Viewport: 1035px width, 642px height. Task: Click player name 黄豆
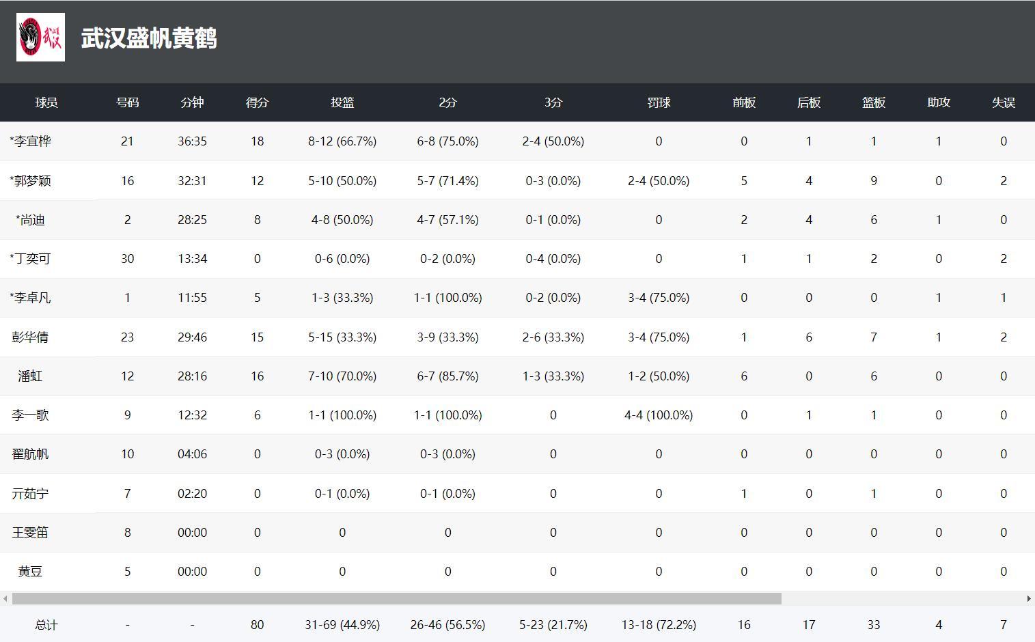[30, 572]
